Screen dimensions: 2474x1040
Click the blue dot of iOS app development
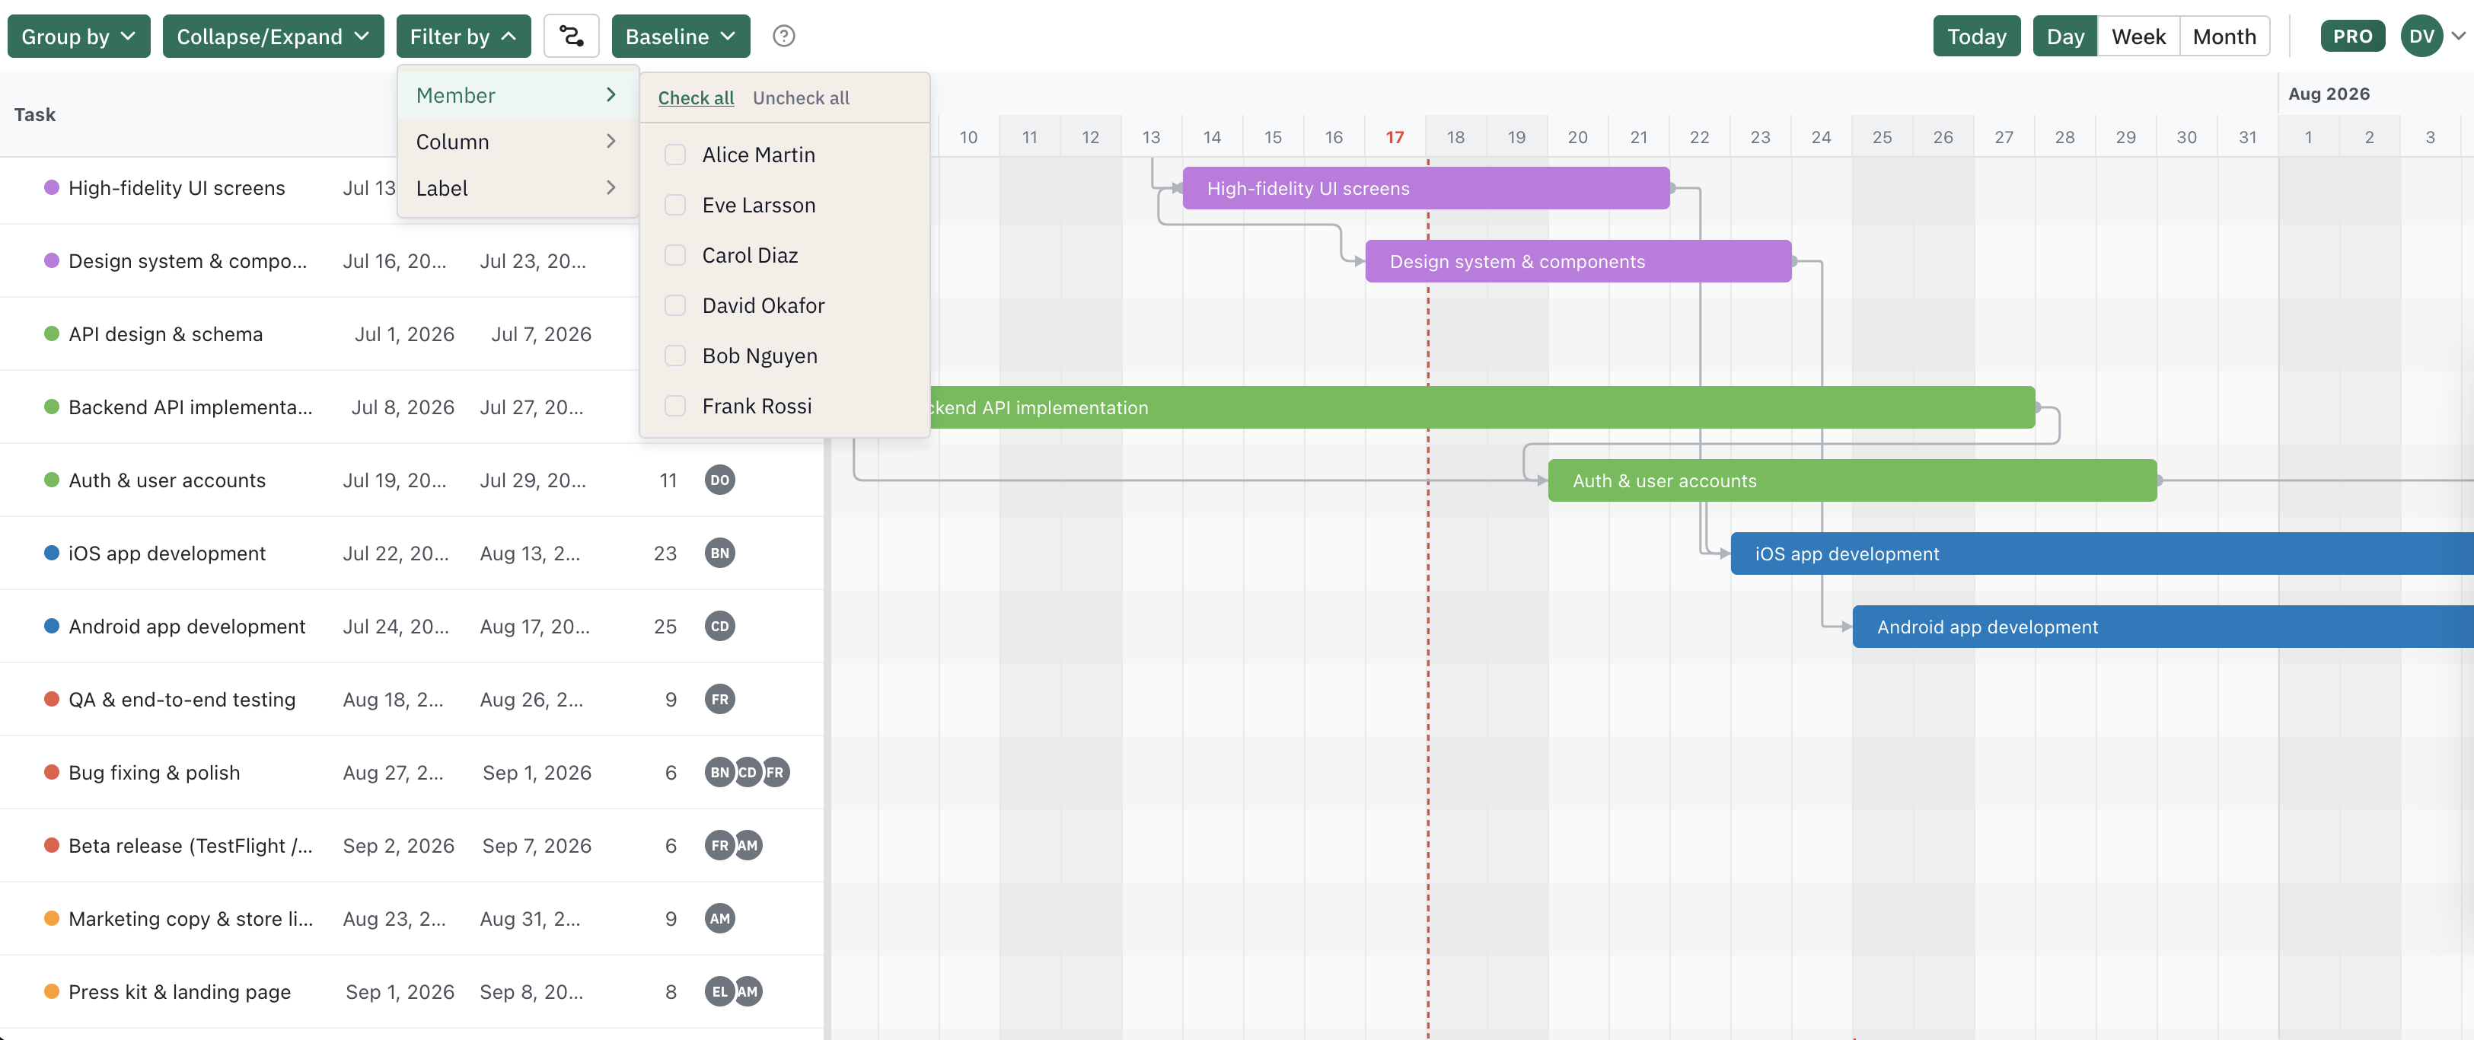(52, 552)
